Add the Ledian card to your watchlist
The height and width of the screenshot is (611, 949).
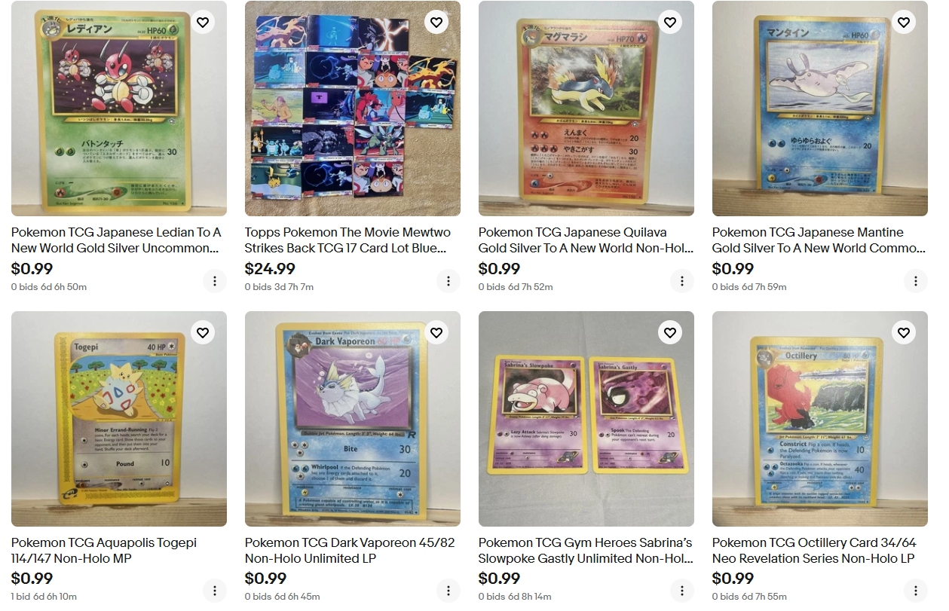[203, 22]
